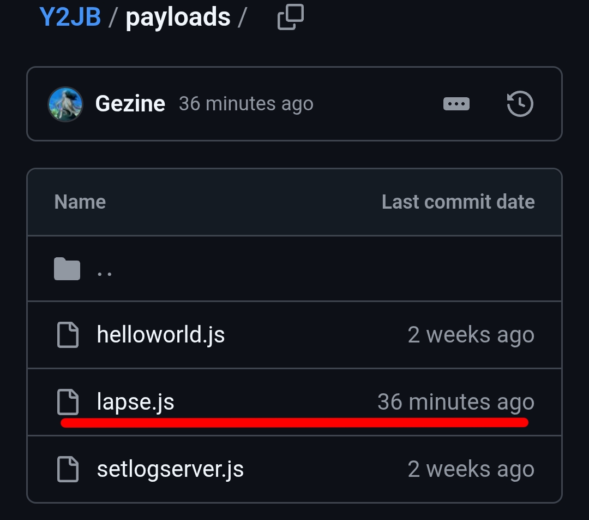Open the payloads breadcrumb folder
Viewport: 589px width, 520px height.
click(178, 17)
